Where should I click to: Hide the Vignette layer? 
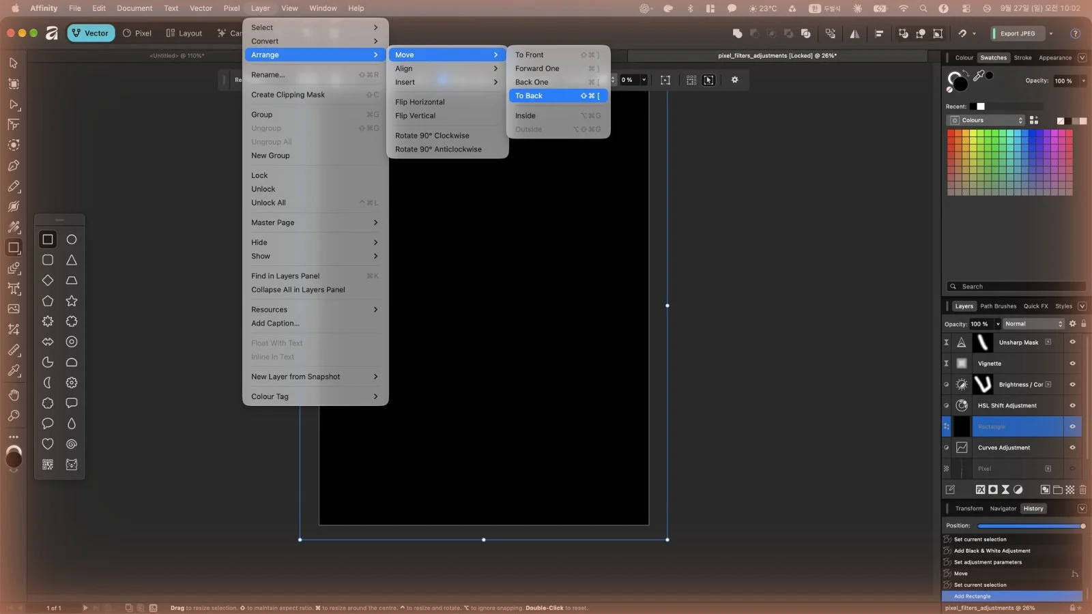[x=1072, y=364]
